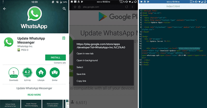
Task: Open the 'Share your location' screenshot thumbnail
Action: point(53,104)
